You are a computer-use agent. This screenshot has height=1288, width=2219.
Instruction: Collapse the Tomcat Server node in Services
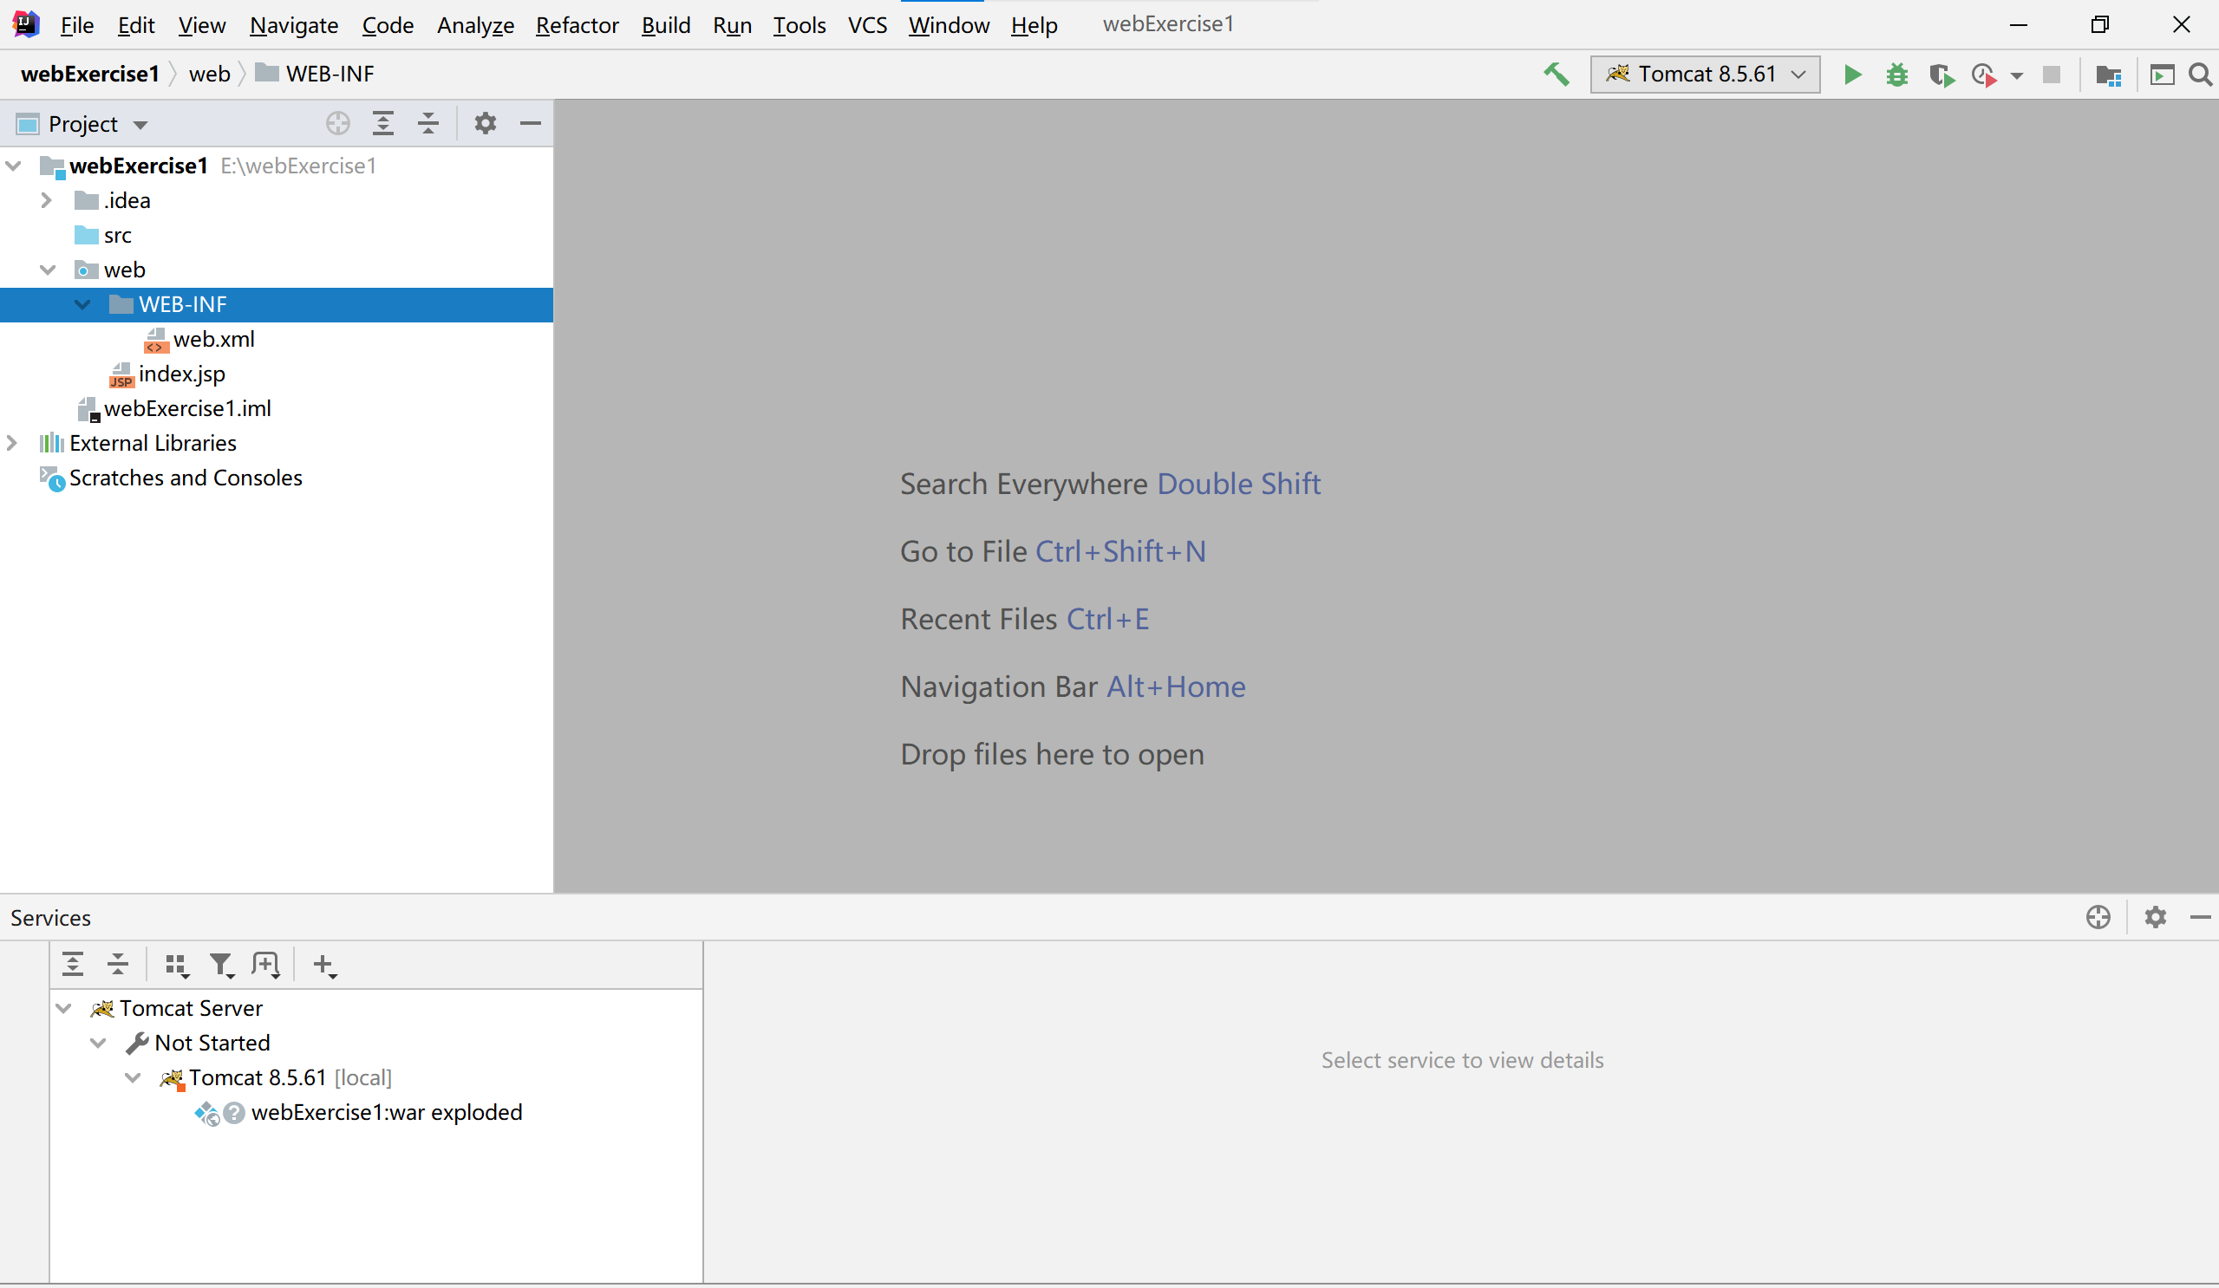(64, 1008)
